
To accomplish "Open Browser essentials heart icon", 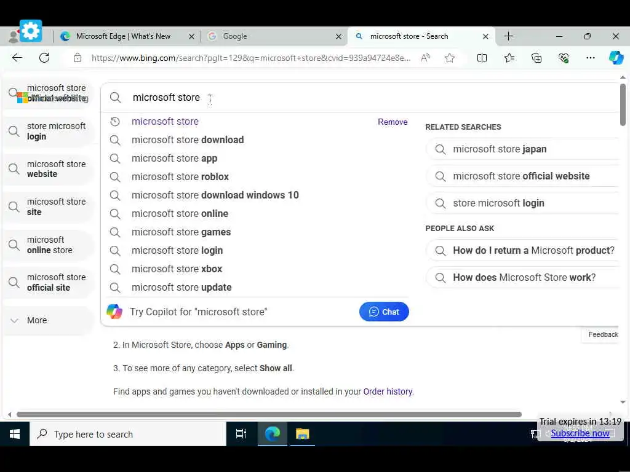I will coord(564,58).
